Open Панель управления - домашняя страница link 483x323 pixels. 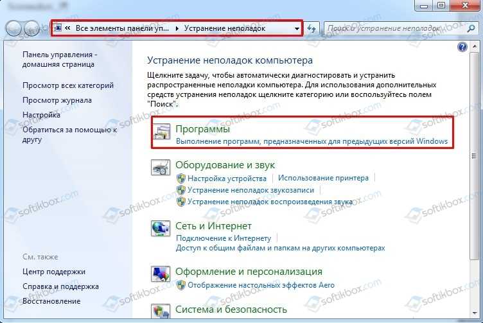coord(60,60)
